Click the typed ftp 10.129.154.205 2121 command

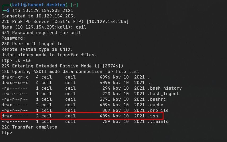point(43,10)
